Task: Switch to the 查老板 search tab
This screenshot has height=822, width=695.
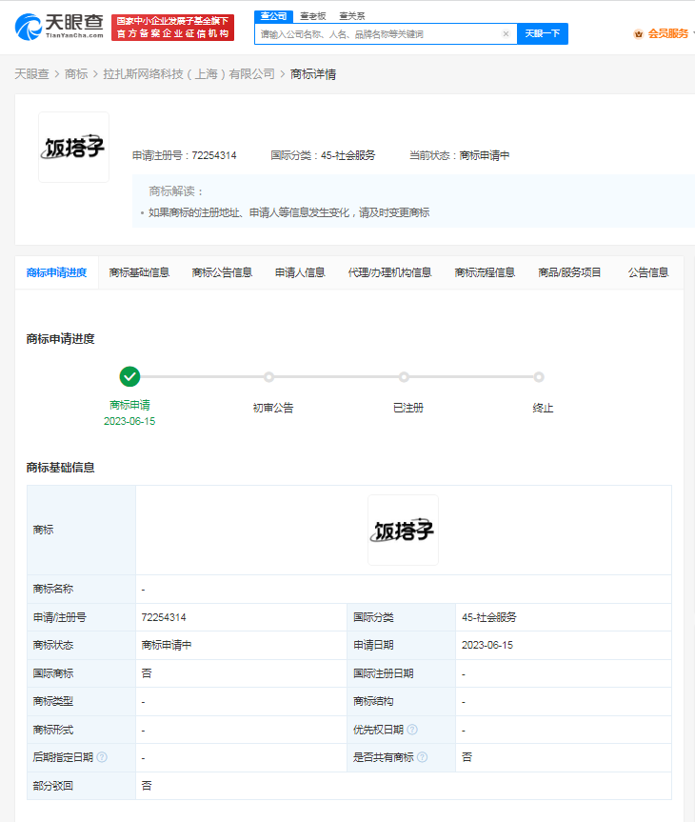Action: (x=312, y=16)
